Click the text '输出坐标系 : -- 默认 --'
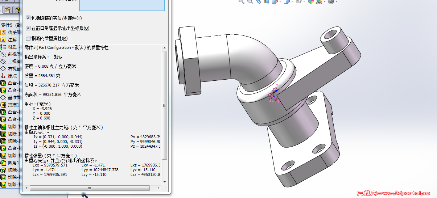This screenshot has height=198, width=437. 45,57
